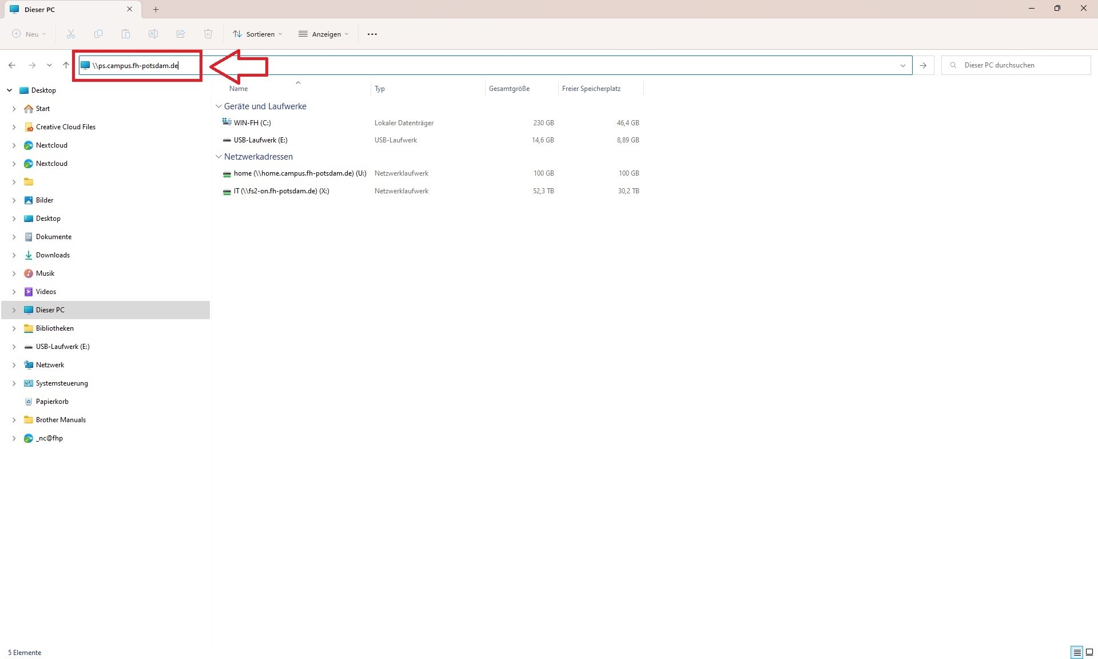The image size is (1098, 659).
Task: Select Downloads in the navigation pane
Action: click(x=53, y=255)
